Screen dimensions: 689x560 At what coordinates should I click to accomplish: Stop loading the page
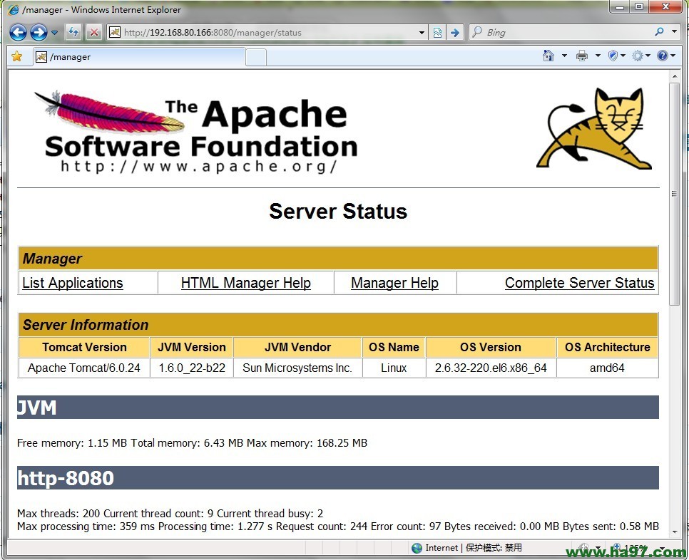click(95, 31)
